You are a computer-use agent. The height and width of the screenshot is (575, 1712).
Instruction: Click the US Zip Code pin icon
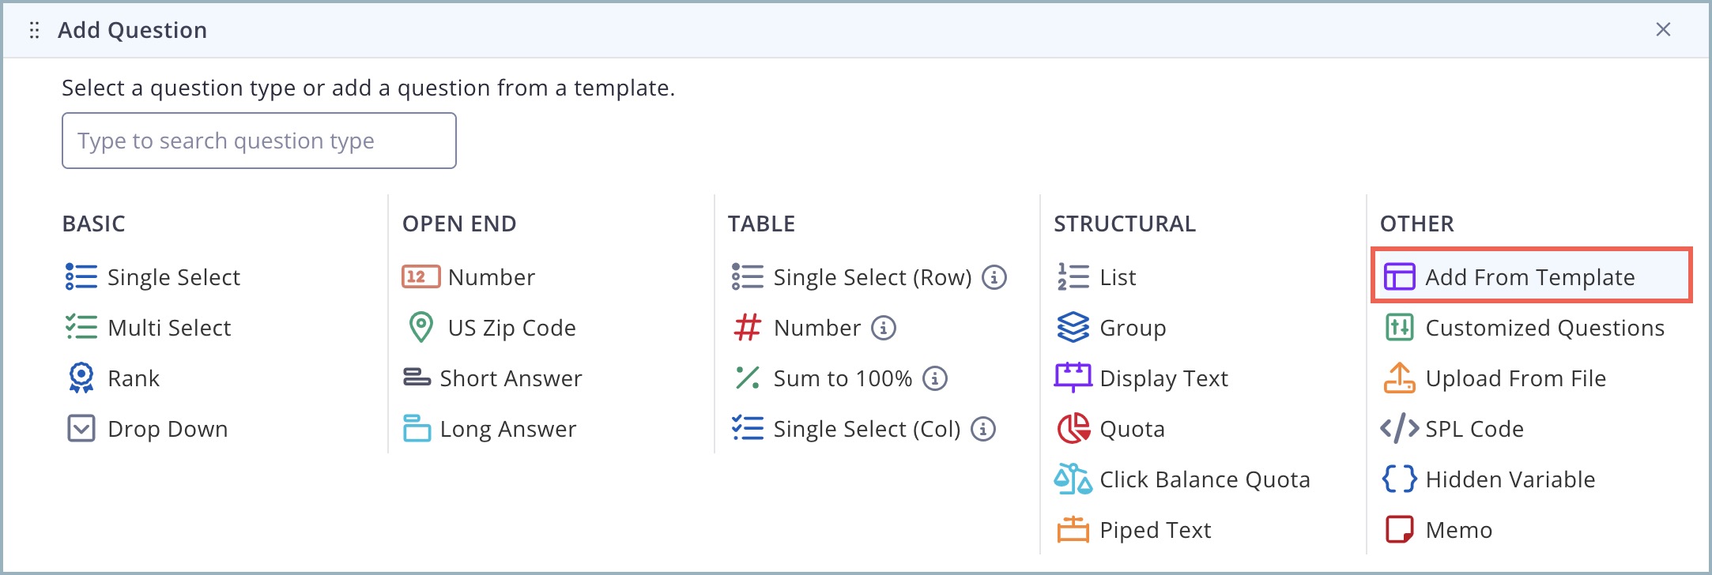point(420,328)
